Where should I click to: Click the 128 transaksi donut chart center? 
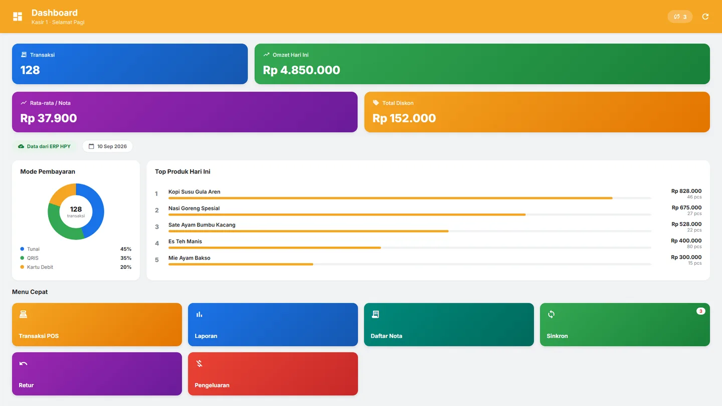pos(76,212)
